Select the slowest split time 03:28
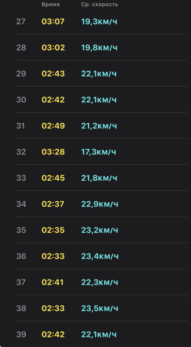Screen dimensions: 191x347 [53, 152]
